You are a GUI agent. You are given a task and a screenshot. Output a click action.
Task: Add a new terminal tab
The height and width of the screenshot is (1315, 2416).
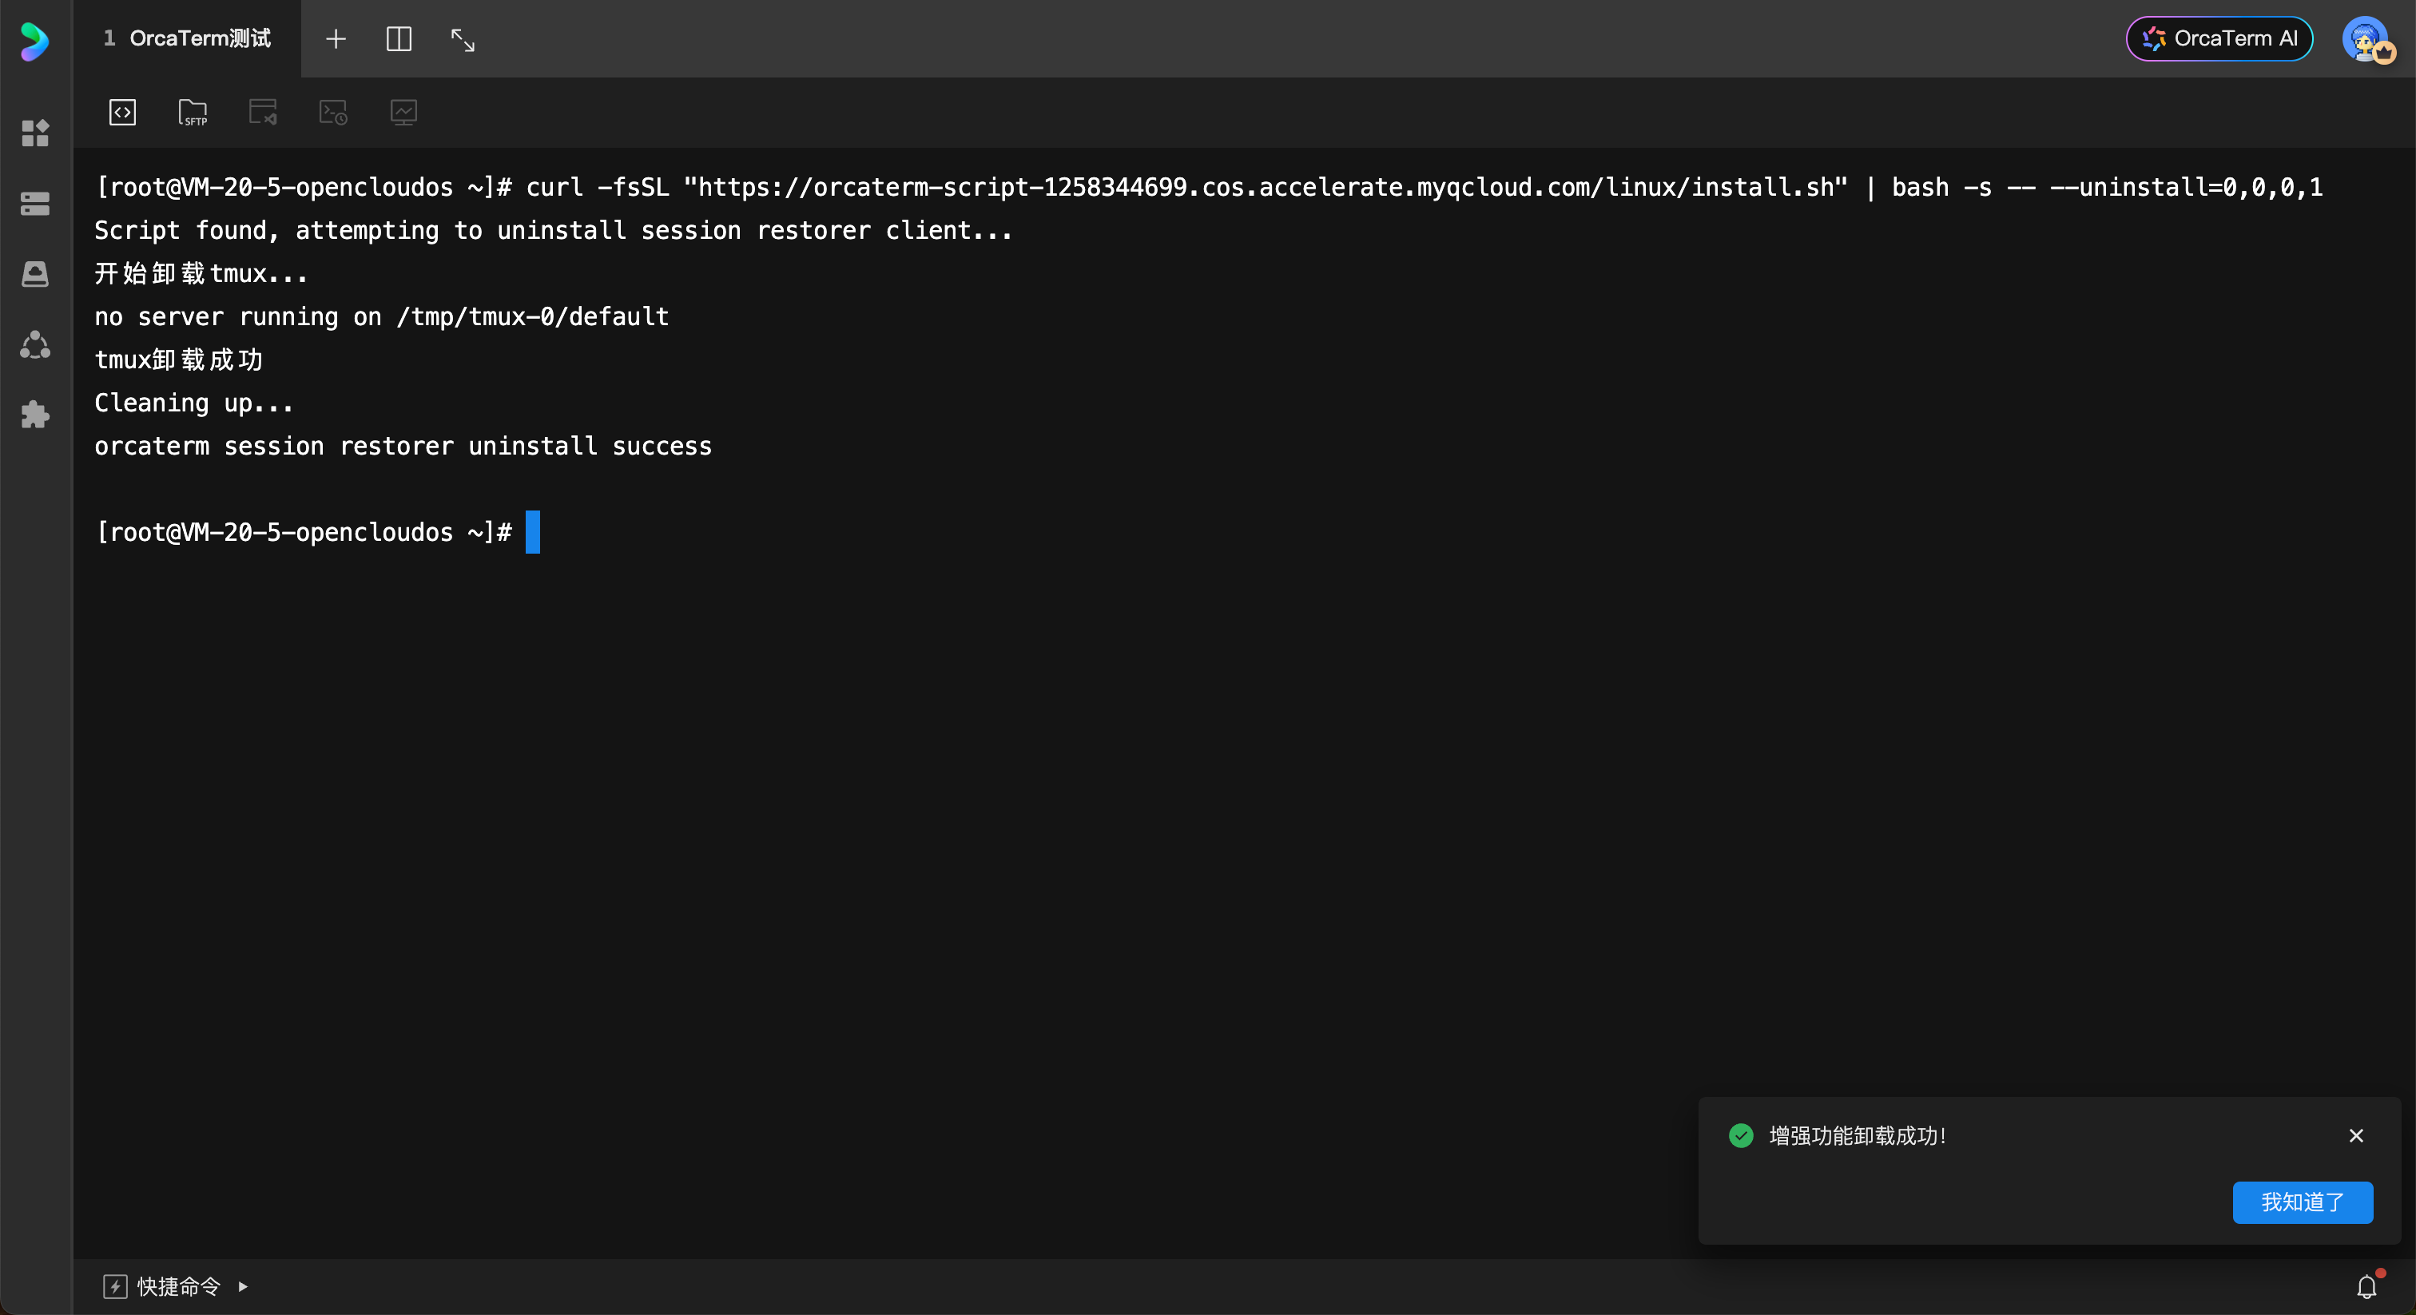click(335, 39)
